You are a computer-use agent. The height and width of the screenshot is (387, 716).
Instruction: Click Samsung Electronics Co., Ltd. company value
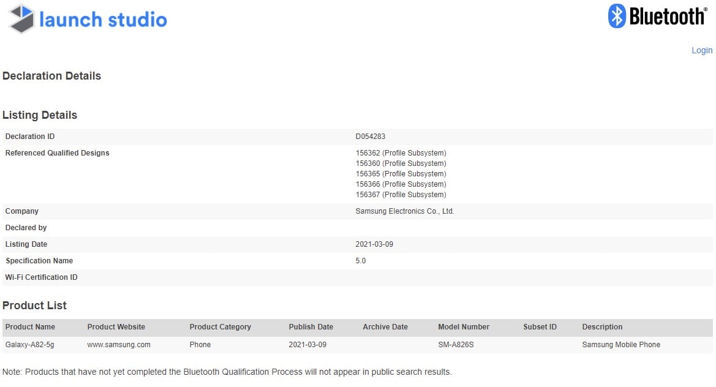[x=404, y=211]
